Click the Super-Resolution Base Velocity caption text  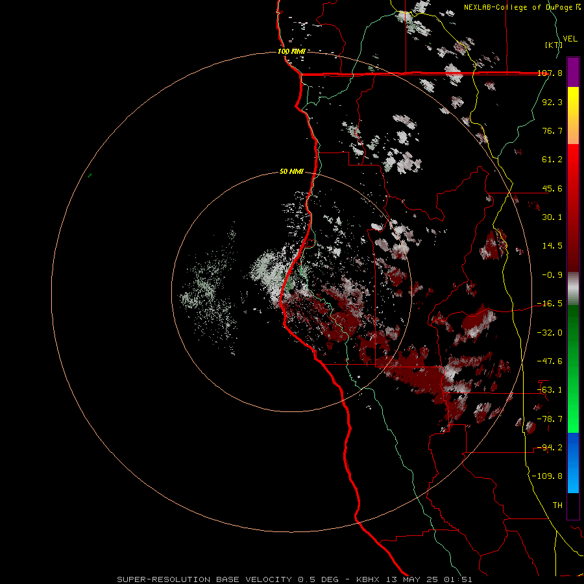coord(294,579)
